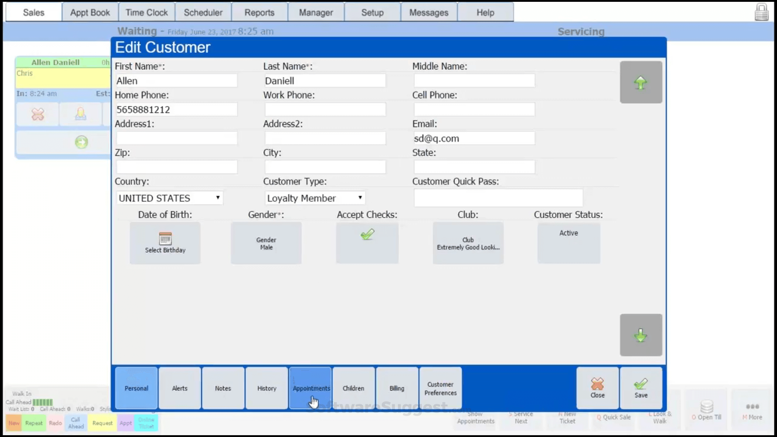Click the green arrow service icon on the ticket

pos(81,142)
